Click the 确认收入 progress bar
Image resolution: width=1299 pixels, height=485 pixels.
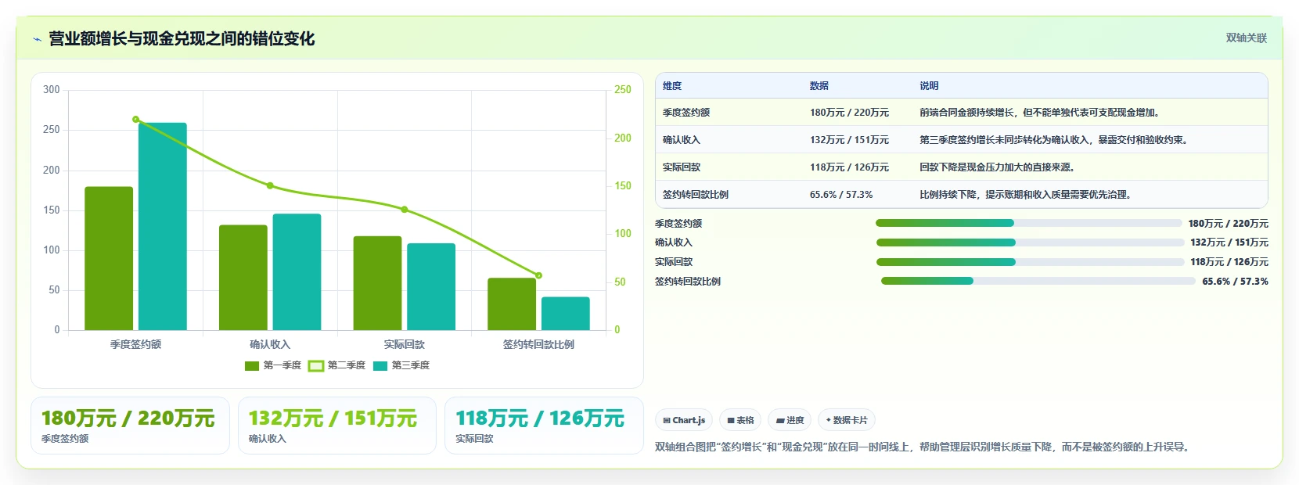point(1031,242)
